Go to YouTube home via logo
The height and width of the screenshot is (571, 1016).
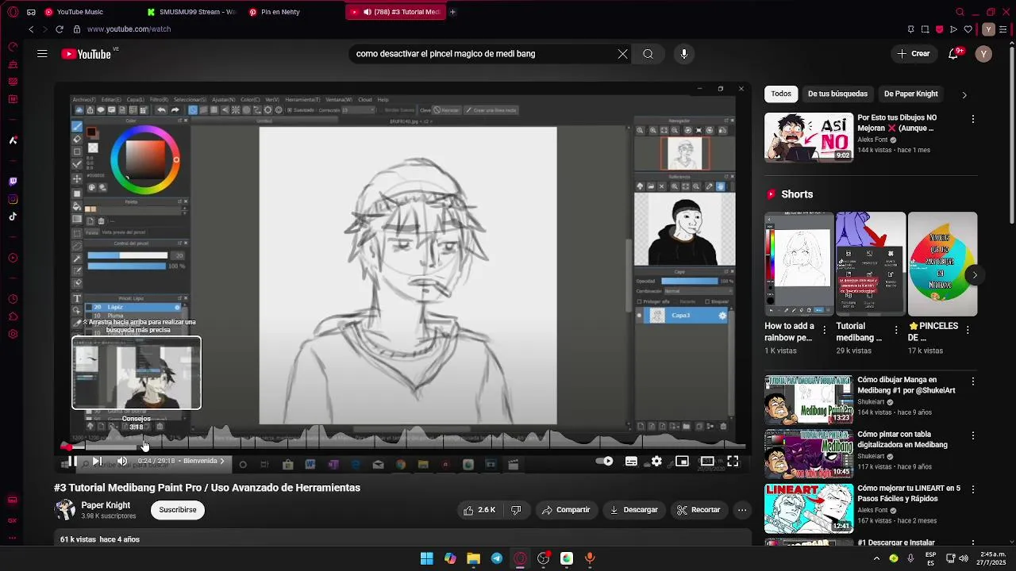click(x=87, y=54)
